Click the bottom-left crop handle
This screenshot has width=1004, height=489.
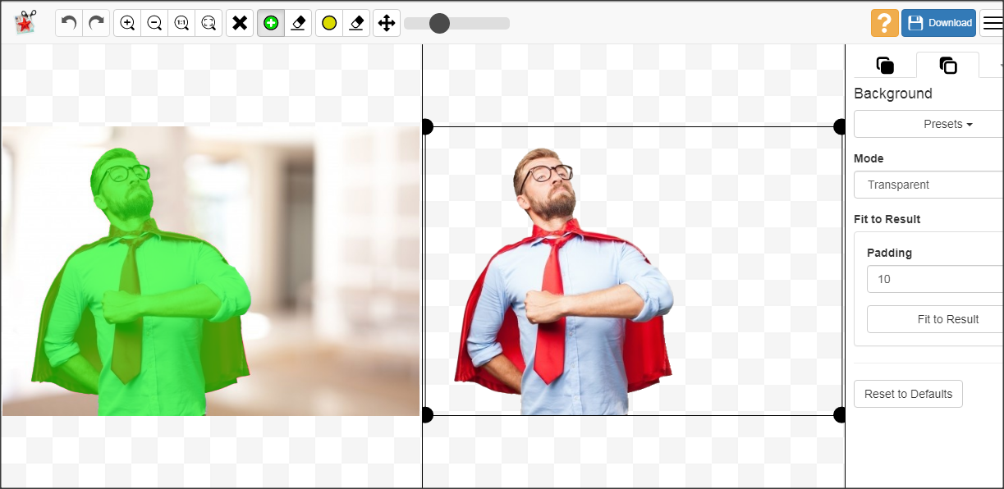(x=425, y=415)
